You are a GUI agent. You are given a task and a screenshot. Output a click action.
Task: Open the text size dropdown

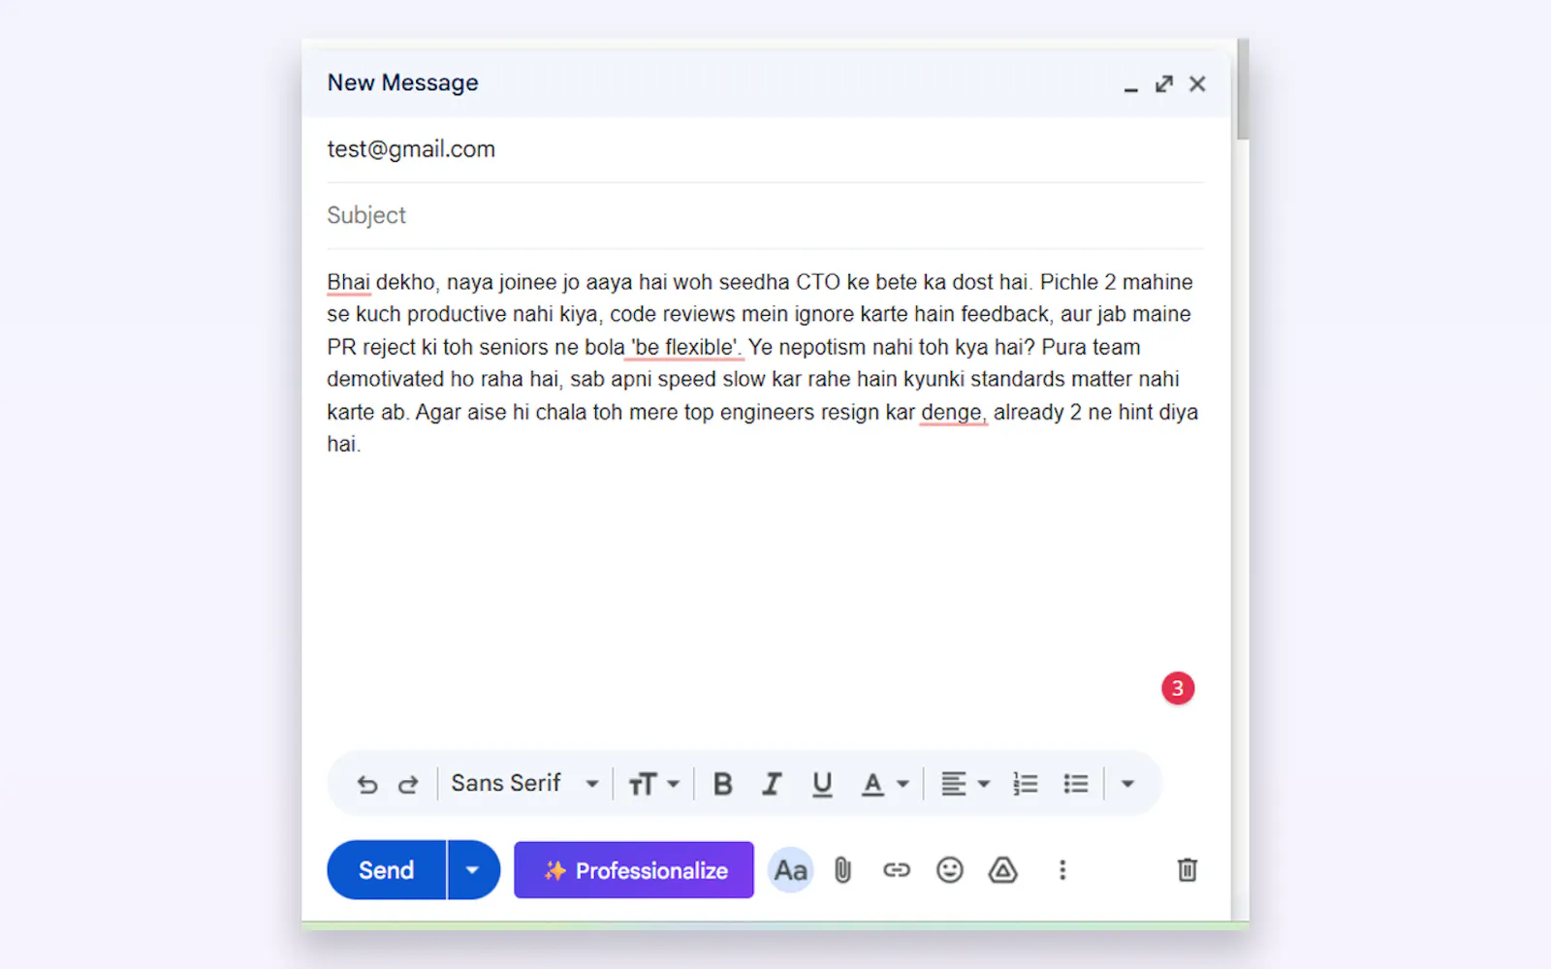(653, 784)
